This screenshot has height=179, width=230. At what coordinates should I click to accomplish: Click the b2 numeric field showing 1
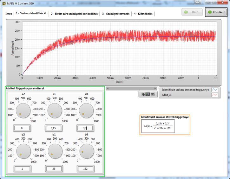pos(23,169)
